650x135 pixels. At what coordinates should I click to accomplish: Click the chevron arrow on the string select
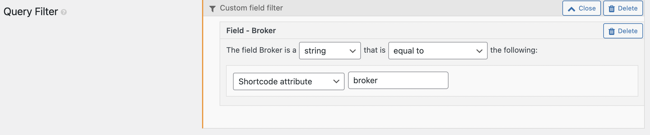pyautogui.click(x=352, y=51)
